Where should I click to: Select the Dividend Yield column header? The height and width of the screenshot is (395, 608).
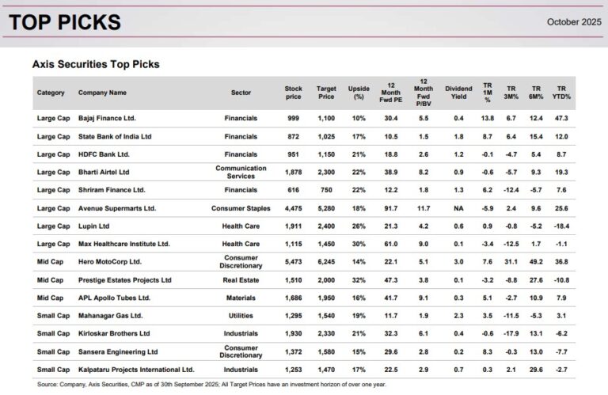point(458,93)
